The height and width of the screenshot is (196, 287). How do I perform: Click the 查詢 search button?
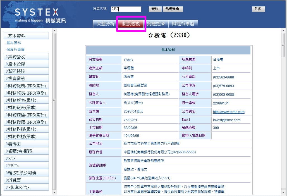(x=155, y=9)
